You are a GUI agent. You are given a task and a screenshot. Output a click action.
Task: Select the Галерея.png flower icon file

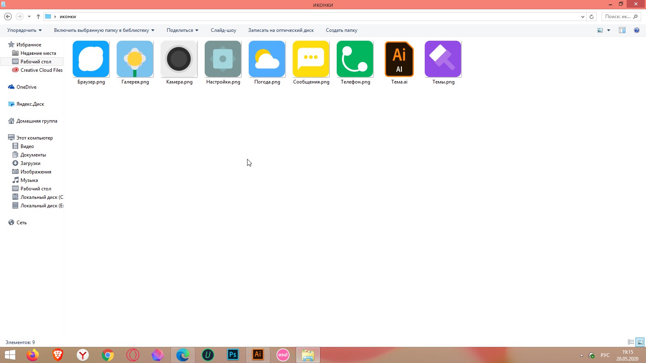click(x=135, y=59)
